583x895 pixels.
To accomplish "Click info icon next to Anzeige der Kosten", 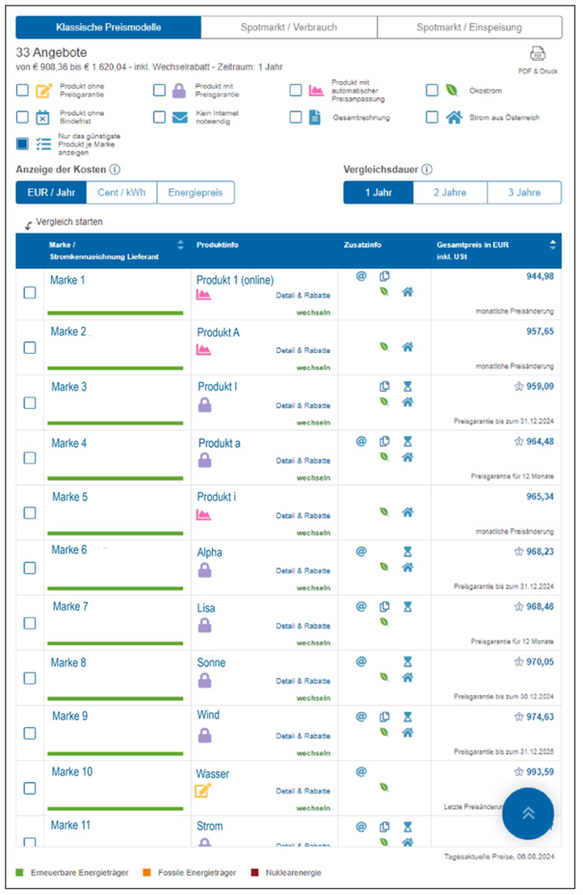I will point(116,170).
